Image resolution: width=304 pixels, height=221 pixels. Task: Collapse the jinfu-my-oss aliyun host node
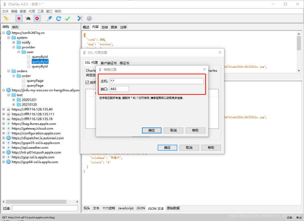[x=3, y=90]
